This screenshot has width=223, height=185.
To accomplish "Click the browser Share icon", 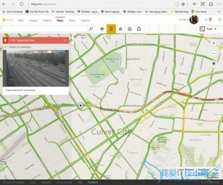I will (211, 4).
